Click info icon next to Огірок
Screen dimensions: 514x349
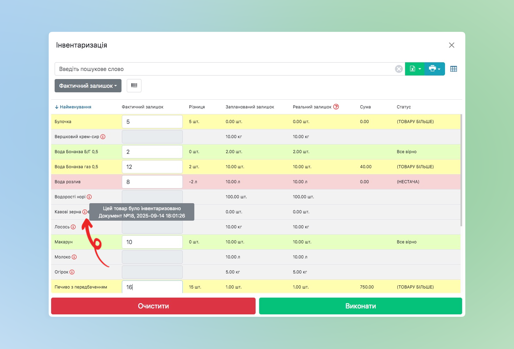click(72, 272)
